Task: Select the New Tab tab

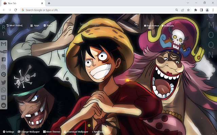Action: pos(23,3)
